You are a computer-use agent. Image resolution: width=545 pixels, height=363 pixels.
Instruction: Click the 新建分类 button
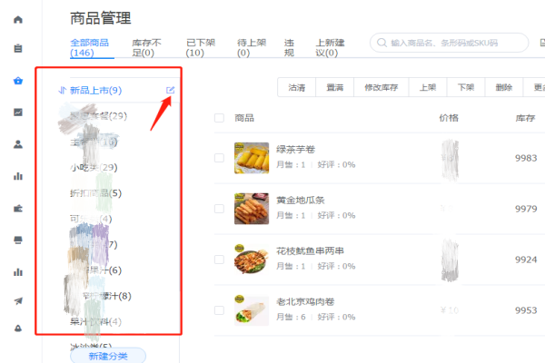108,356
